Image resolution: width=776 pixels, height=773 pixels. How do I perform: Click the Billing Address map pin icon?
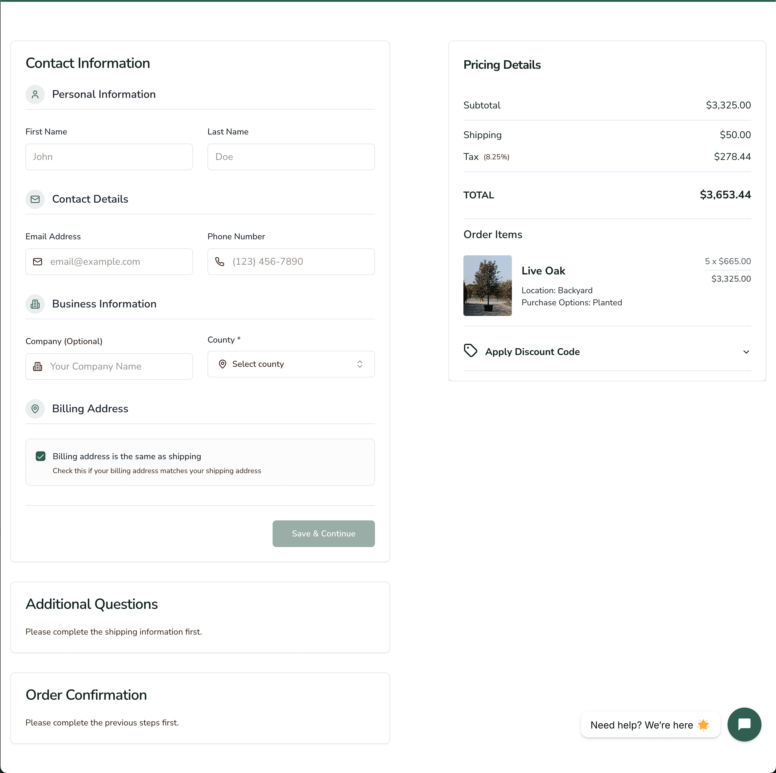[35, 409]
